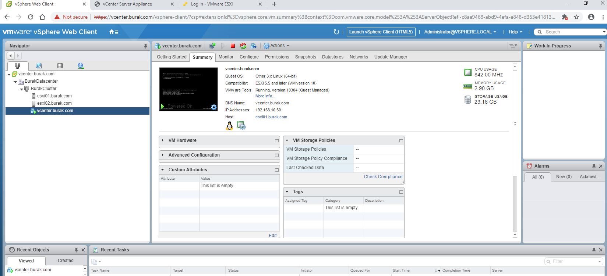
Task: Open Administrator@VSPHERE.LOCAL user menu
Action: [x=460, y=32]
